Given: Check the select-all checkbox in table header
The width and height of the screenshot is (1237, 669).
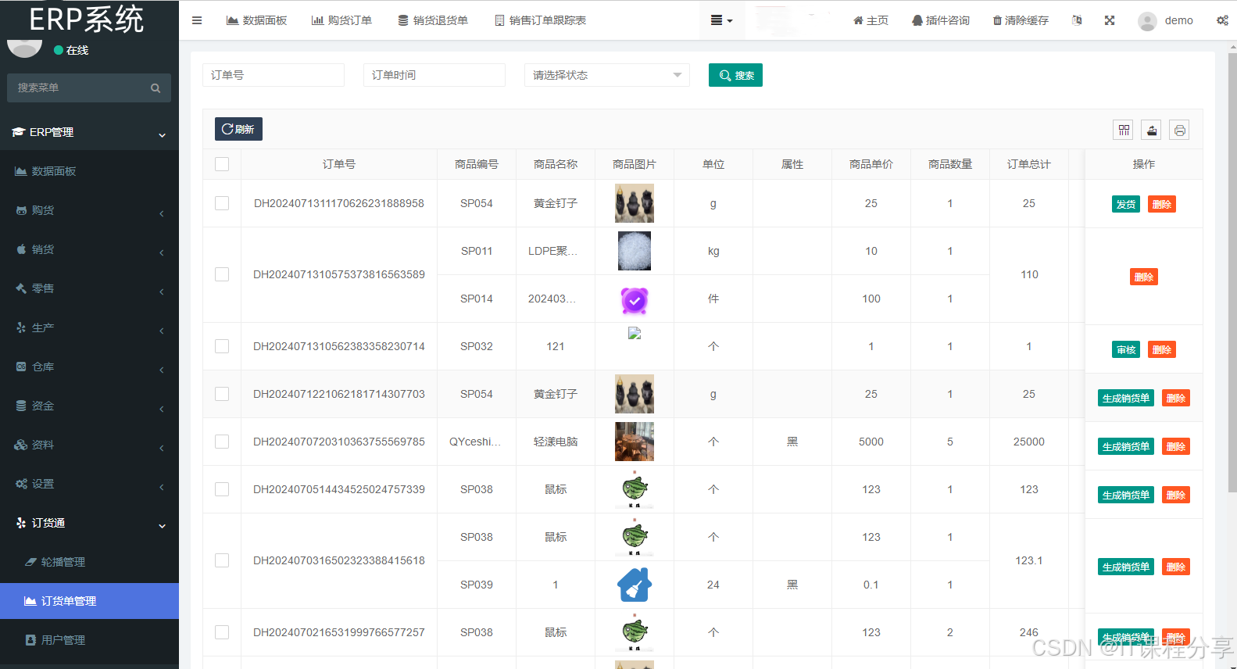Looking at the screenshot, I should (x=222, y=164).
